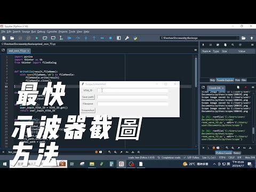
Task: Step return debug arrow icon
Action: (x=94, y=38)
